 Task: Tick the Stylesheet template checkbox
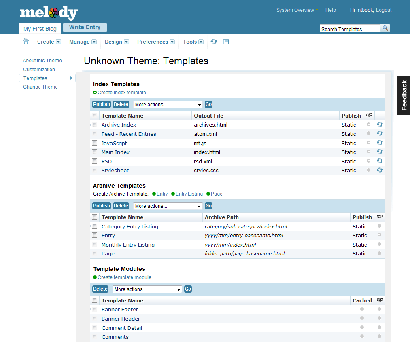coord(95,171)
